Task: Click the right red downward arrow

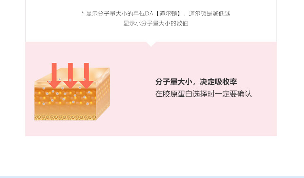Action: (x=86, y=76)
